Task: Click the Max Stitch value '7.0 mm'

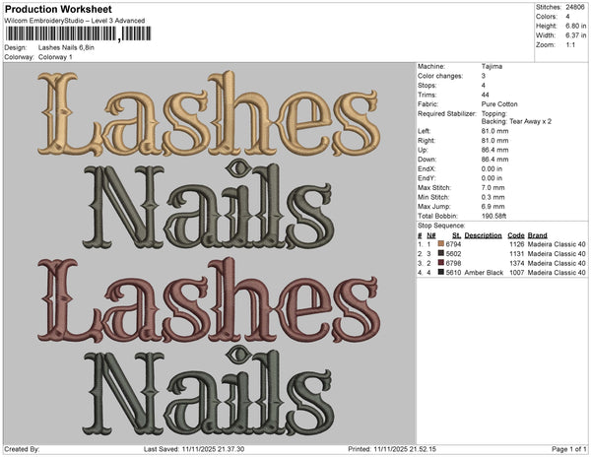Action: 493,187
